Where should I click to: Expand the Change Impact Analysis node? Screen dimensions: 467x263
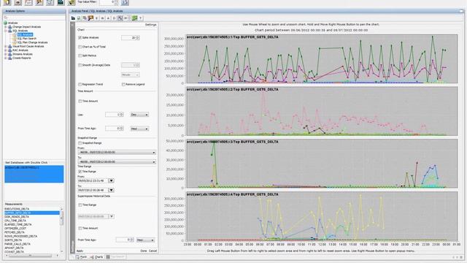click(x=5, y=27)
